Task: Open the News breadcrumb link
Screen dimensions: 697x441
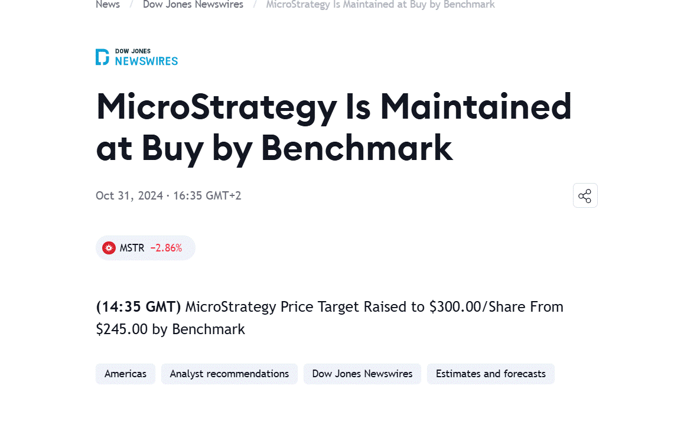Action: tap(108, 5)
